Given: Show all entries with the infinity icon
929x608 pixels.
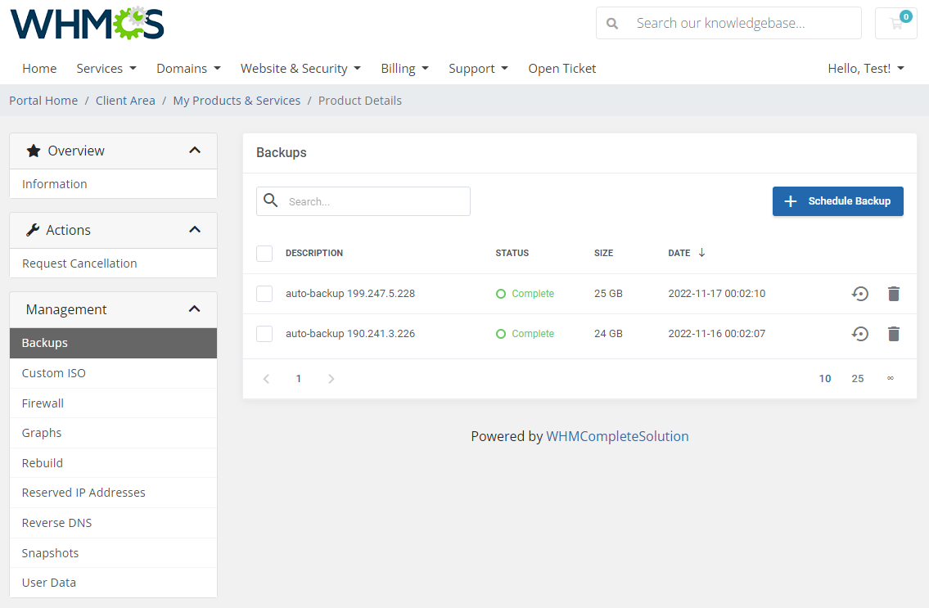Looking at the screenshot, I should pyautogui.click(x=891, y=378).
